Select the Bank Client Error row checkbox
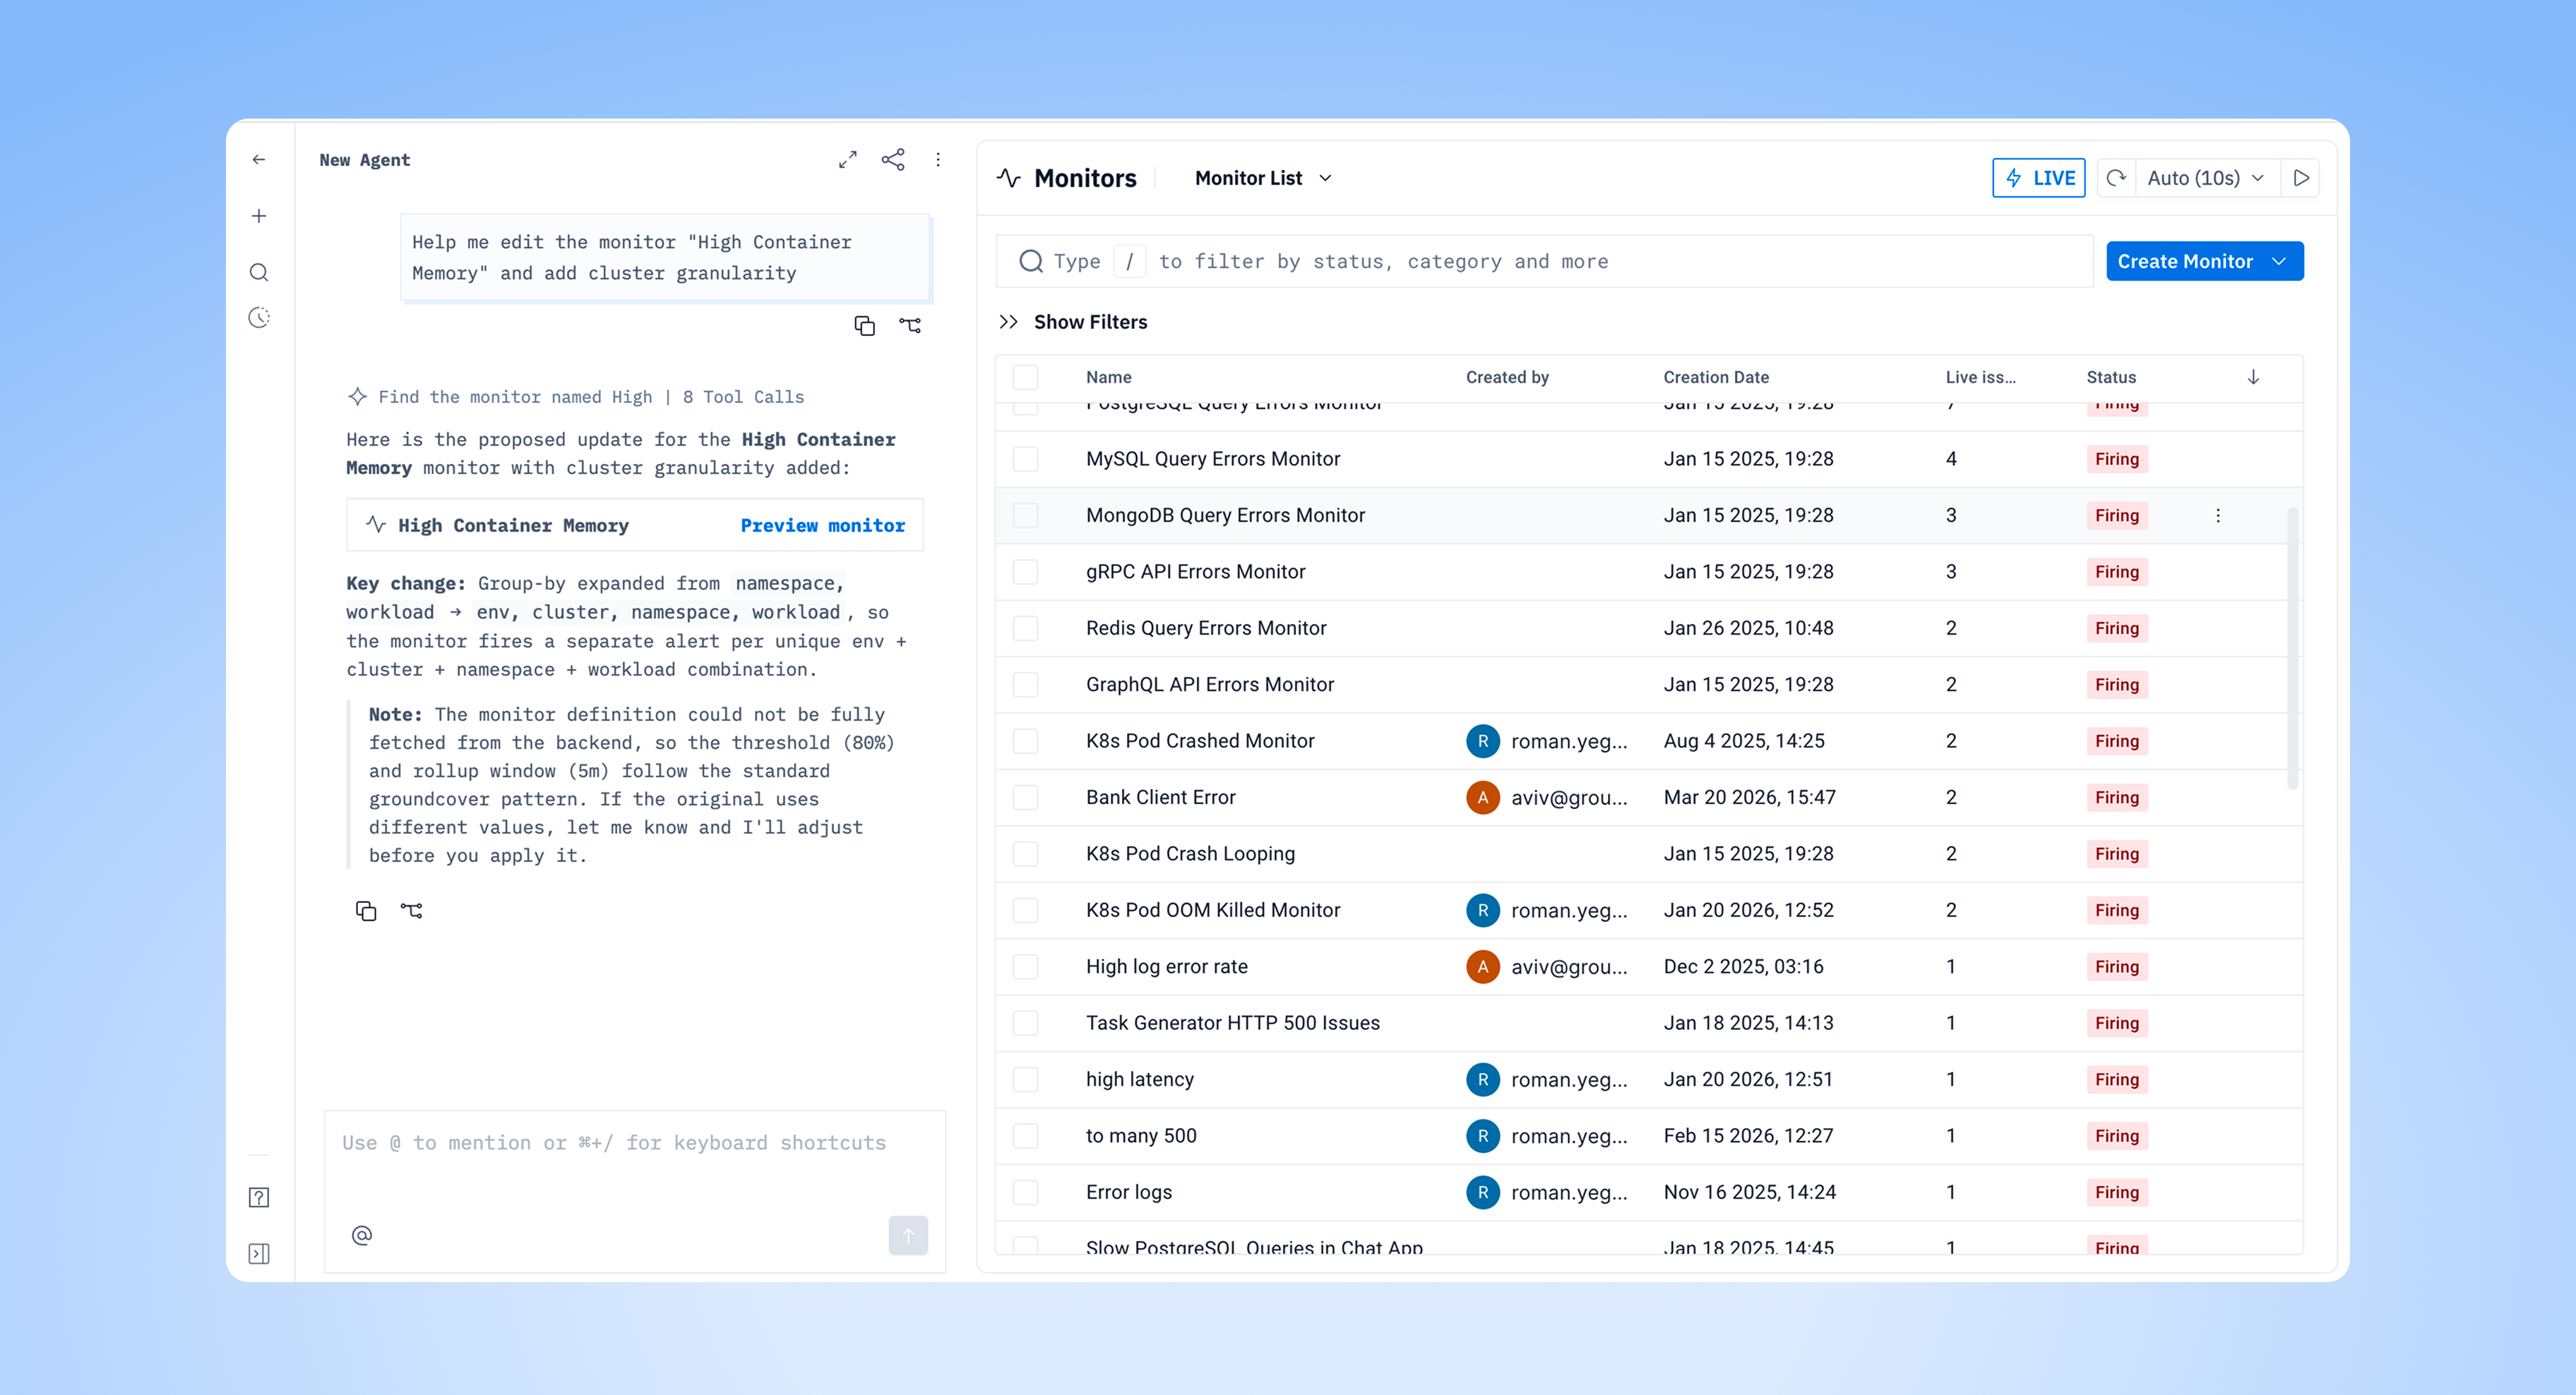The height and width of the screenshot is (1395, 2576). (1025, 797)
